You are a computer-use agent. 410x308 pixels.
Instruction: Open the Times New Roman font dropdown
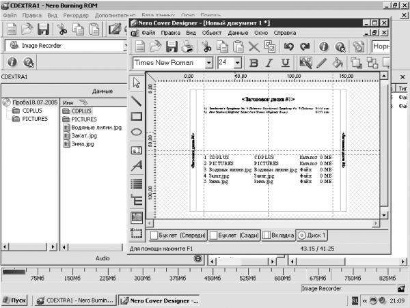click(208, 63)
